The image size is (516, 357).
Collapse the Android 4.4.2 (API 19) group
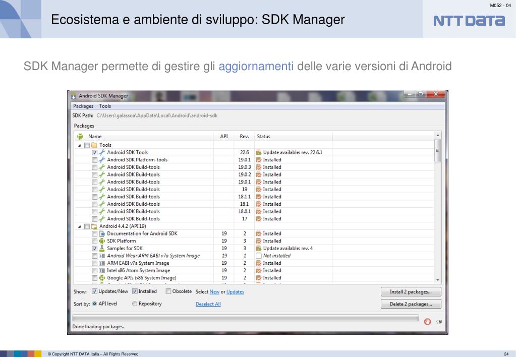coord(79,227)
